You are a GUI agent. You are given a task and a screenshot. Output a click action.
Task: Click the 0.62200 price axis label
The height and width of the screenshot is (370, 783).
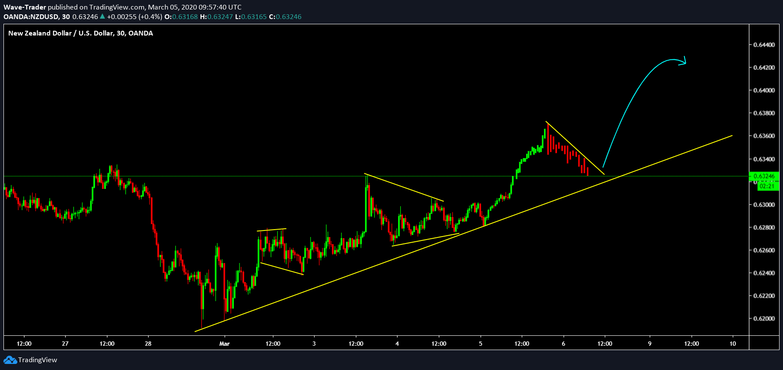(764, 296)
